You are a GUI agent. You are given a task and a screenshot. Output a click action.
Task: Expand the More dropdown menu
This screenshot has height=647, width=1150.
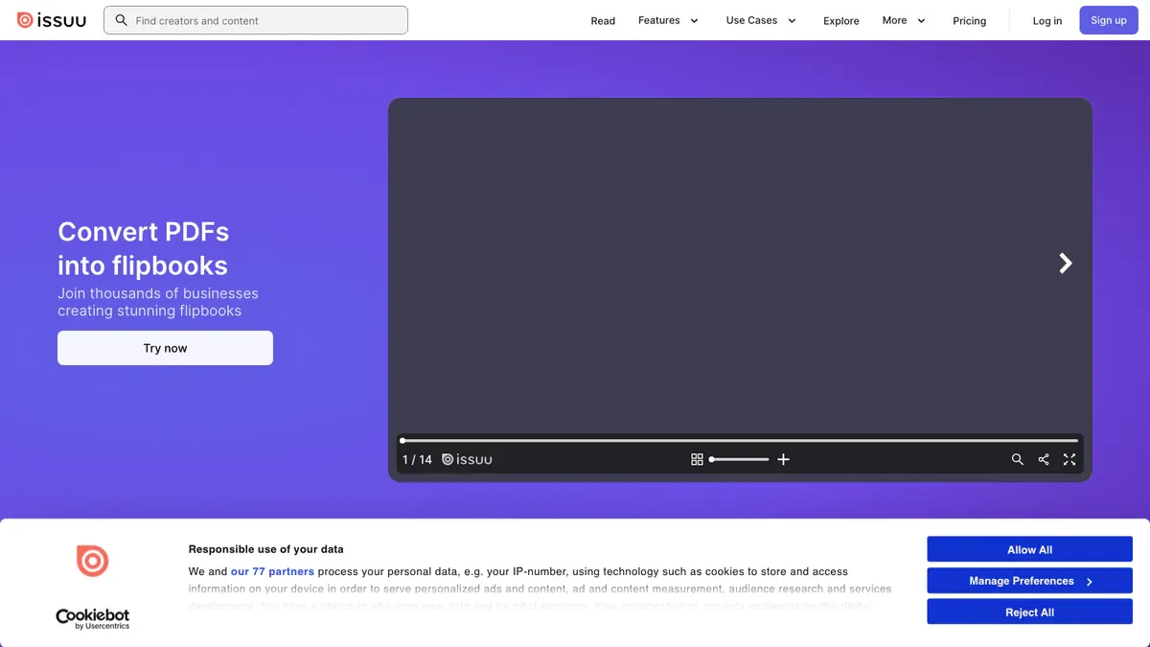pos(904,20)
